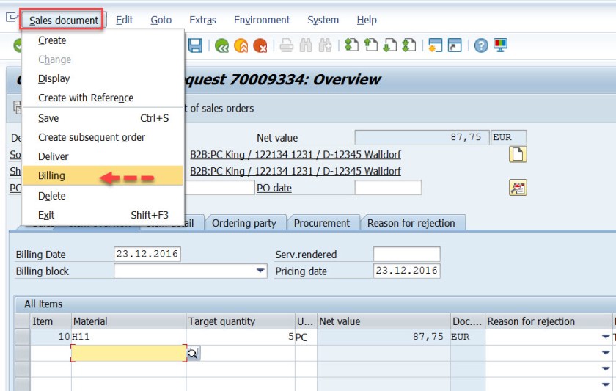Screen dimensions: 616x391
Task: Select the highlighted Billing menu entry
Action: [x=103, y=175]
